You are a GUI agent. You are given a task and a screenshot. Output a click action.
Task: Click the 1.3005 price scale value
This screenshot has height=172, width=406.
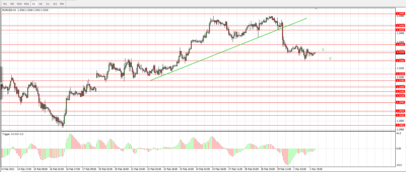click(x=400, y=121)
